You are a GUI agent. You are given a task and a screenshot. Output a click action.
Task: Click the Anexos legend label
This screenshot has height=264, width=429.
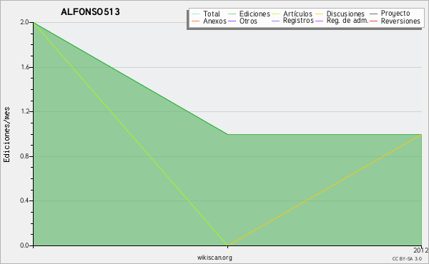(214, 21)
